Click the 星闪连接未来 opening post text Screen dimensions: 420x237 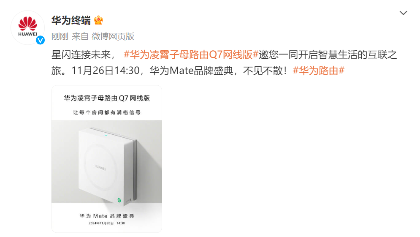[81, 54]
